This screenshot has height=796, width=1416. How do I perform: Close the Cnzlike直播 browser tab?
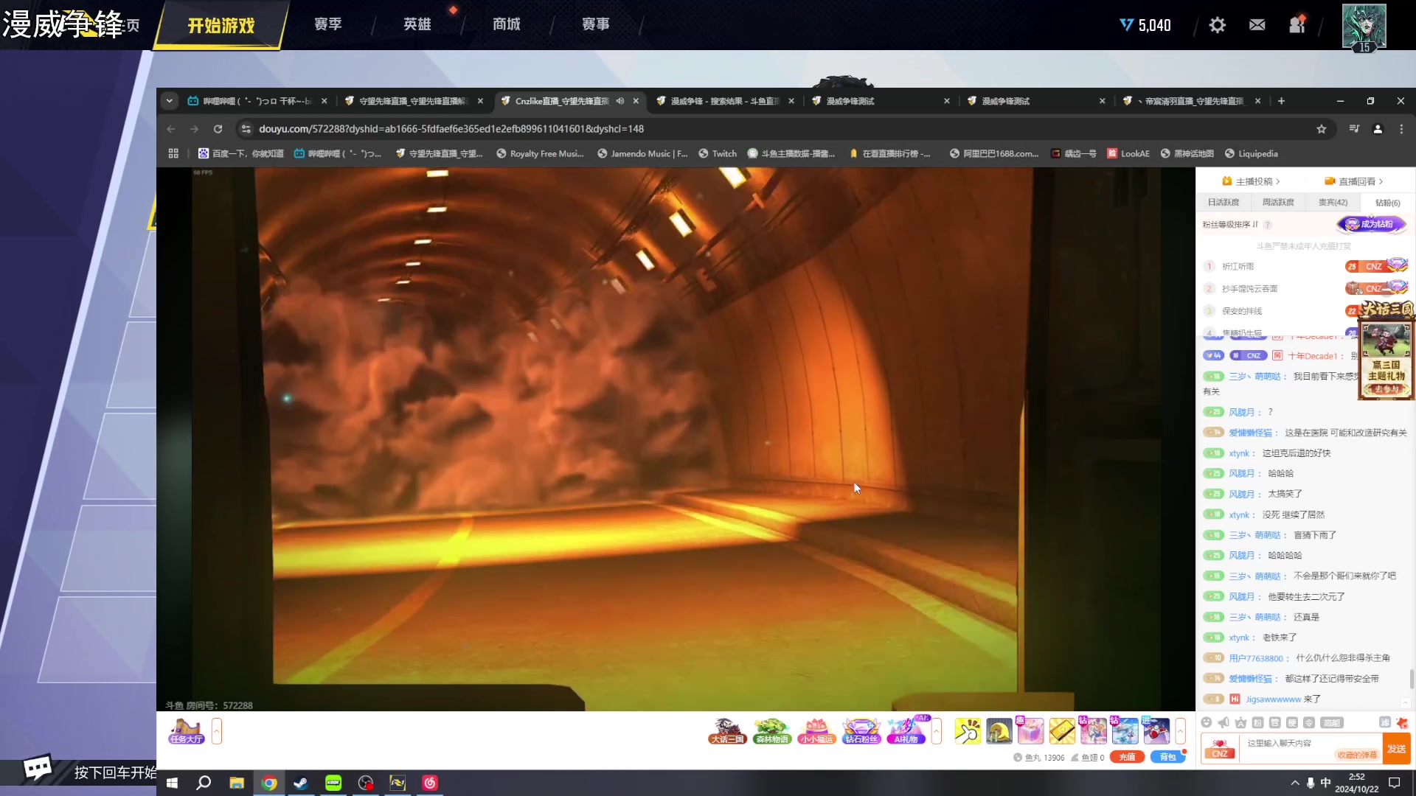[x=636, y=101]
